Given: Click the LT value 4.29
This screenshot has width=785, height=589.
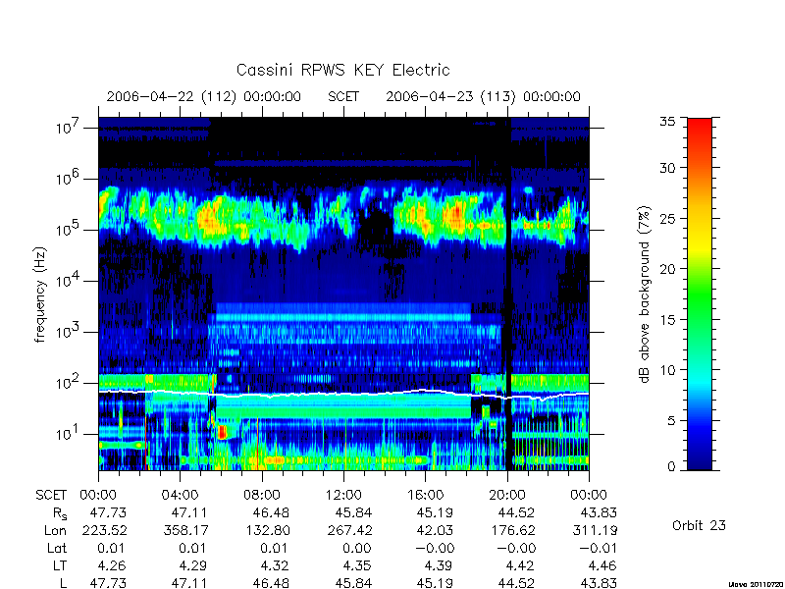Looking at the screenshot, I should [193, 566].
